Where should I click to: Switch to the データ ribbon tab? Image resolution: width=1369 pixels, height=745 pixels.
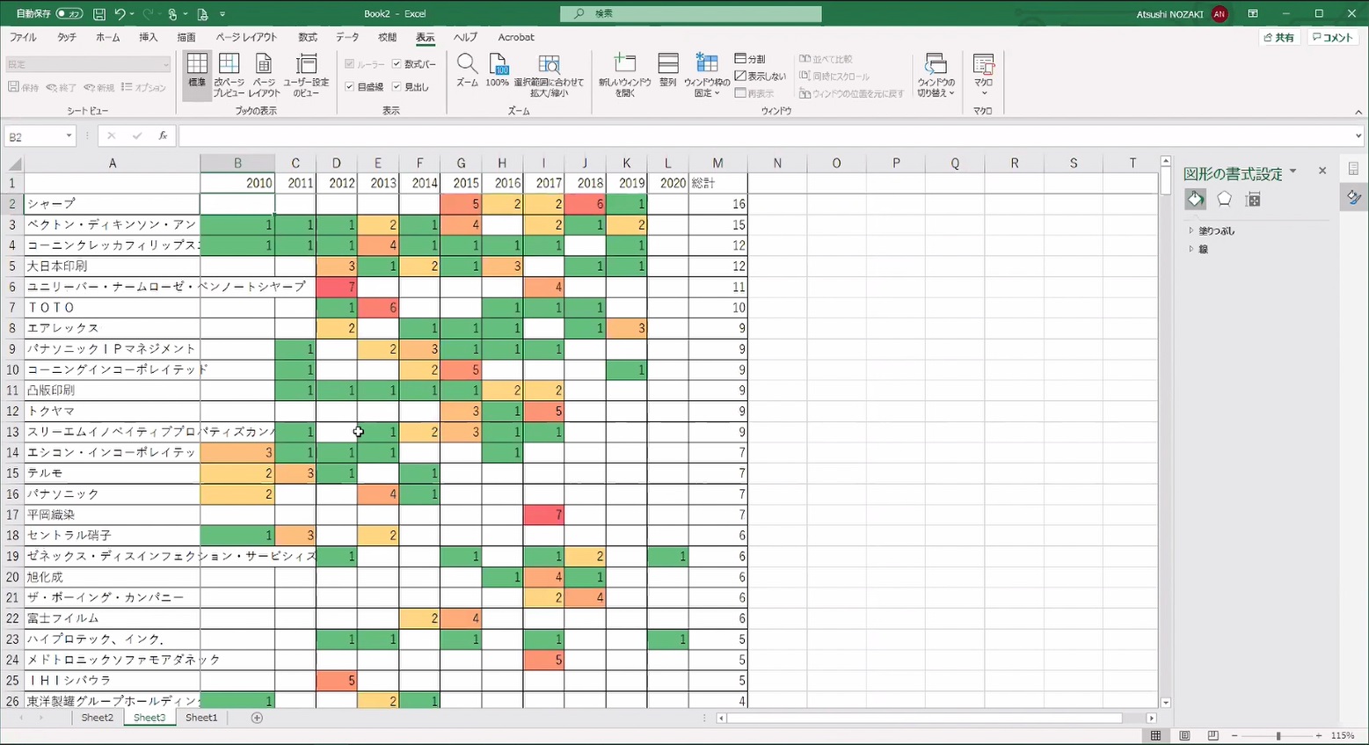[x=347, y=37]
